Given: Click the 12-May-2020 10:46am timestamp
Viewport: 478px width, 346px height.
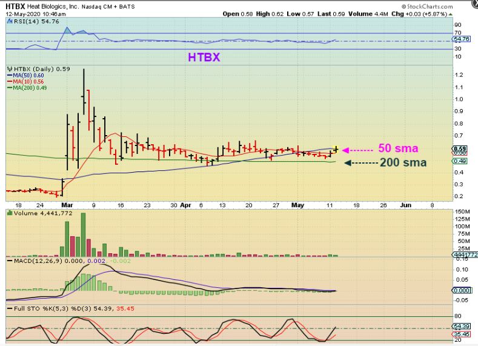Looking at the screenshot, I should click(x=36, y=14).
